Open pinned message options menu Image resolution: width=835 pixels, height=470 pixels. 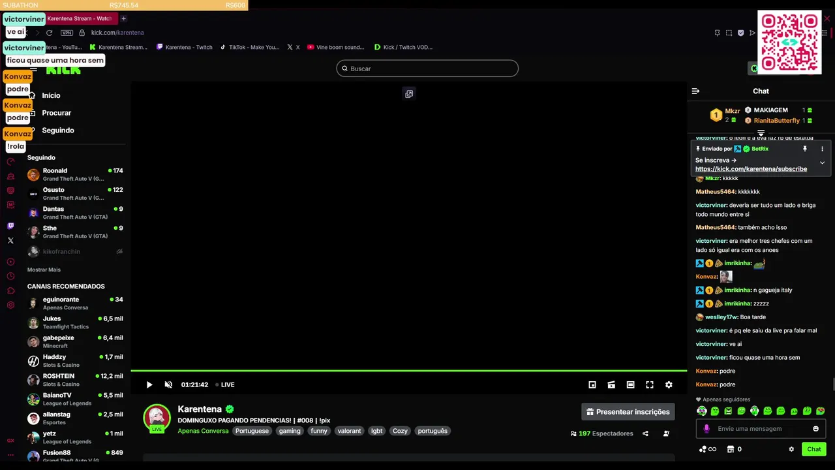click(822, 149)
